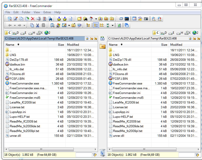Open the arrow next to the funnel filter
202x160 pixels.
[x=96, y=19]
